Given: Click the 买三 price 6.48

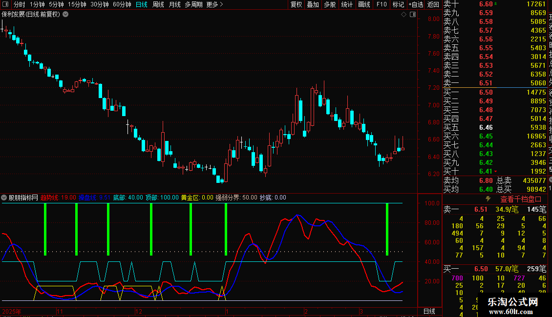Looking at the screenshot, I should pyautogui.click(x=486, y=110).
